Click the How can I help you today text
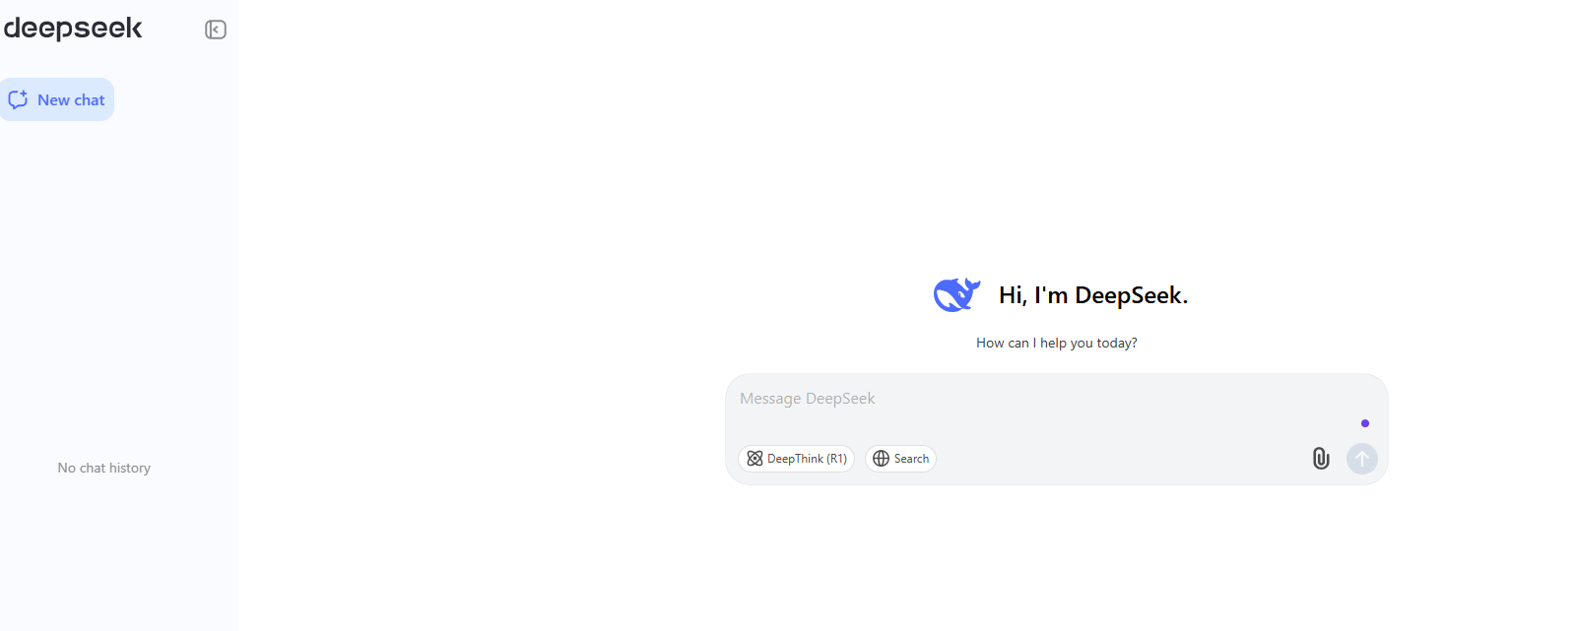Image resolution: width=1575 pixels, height=631 pixels. (1057, 343)
